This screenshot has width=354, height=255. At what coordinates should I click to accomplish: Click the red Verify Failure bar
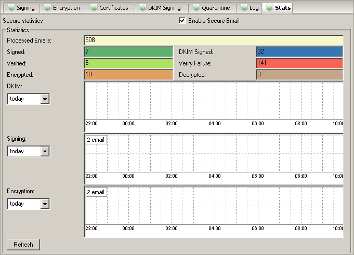[x=299, y=63]
